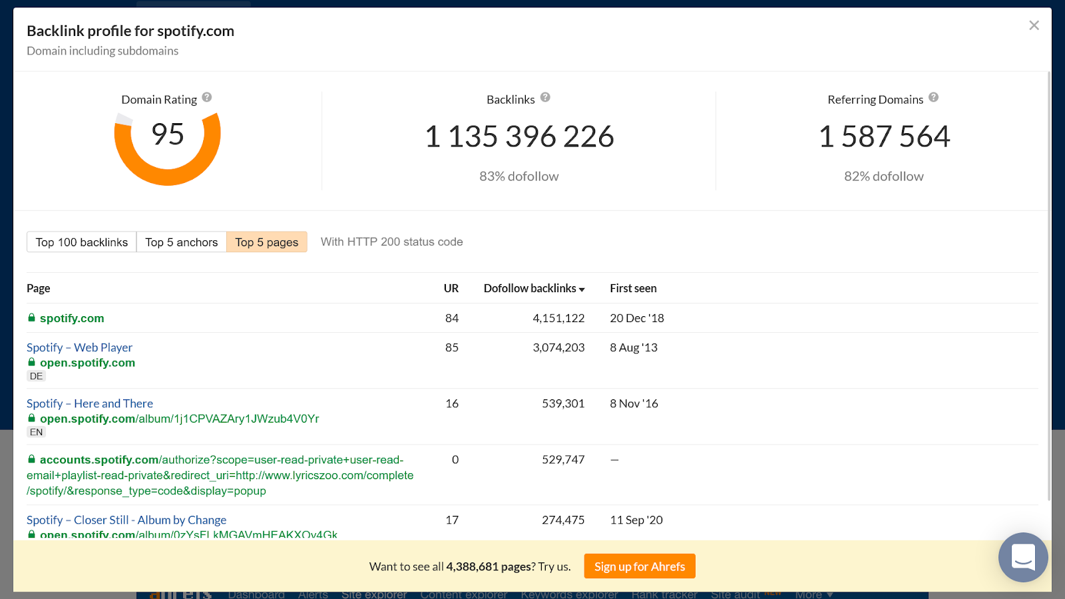
Task: Open the spotify.com page link
Action: point(72,318)
